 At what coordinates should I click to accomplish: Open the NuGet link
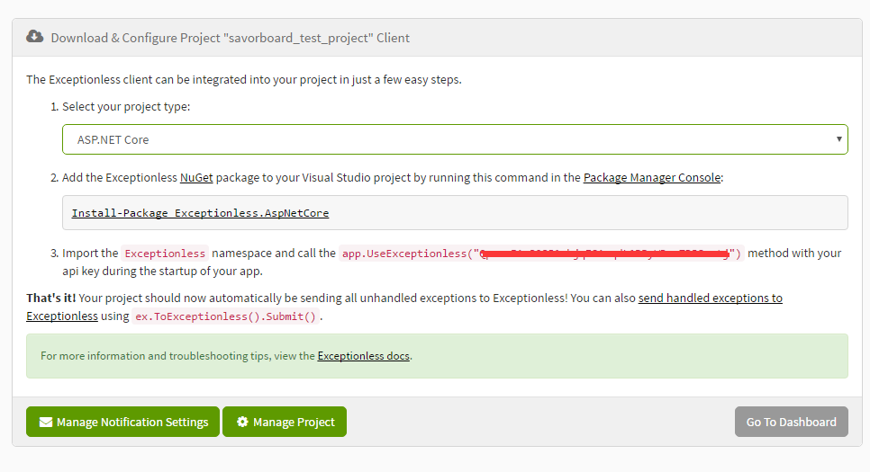click(196, 177)
